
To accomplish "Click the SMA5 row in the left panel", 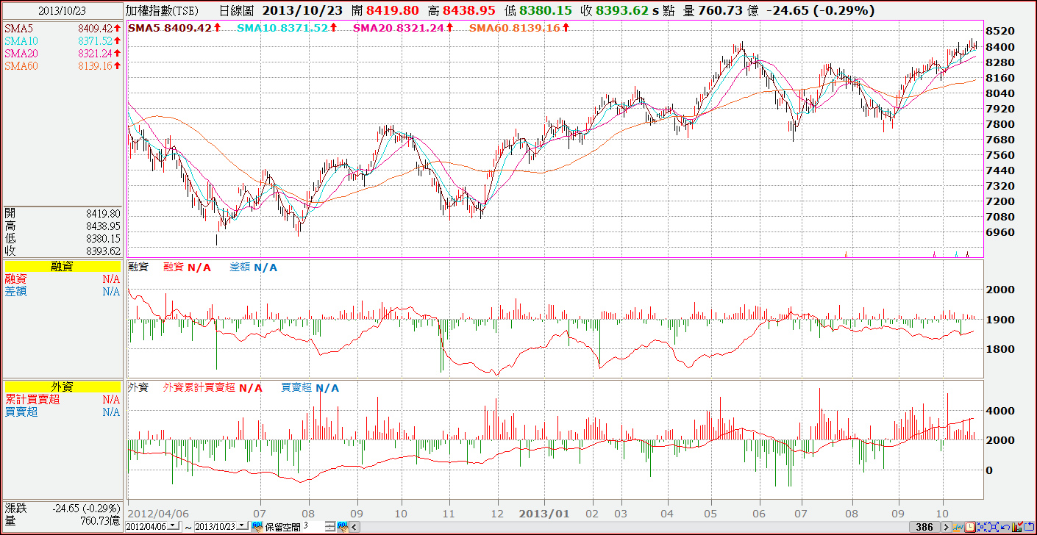I will (x=62, y=28).
